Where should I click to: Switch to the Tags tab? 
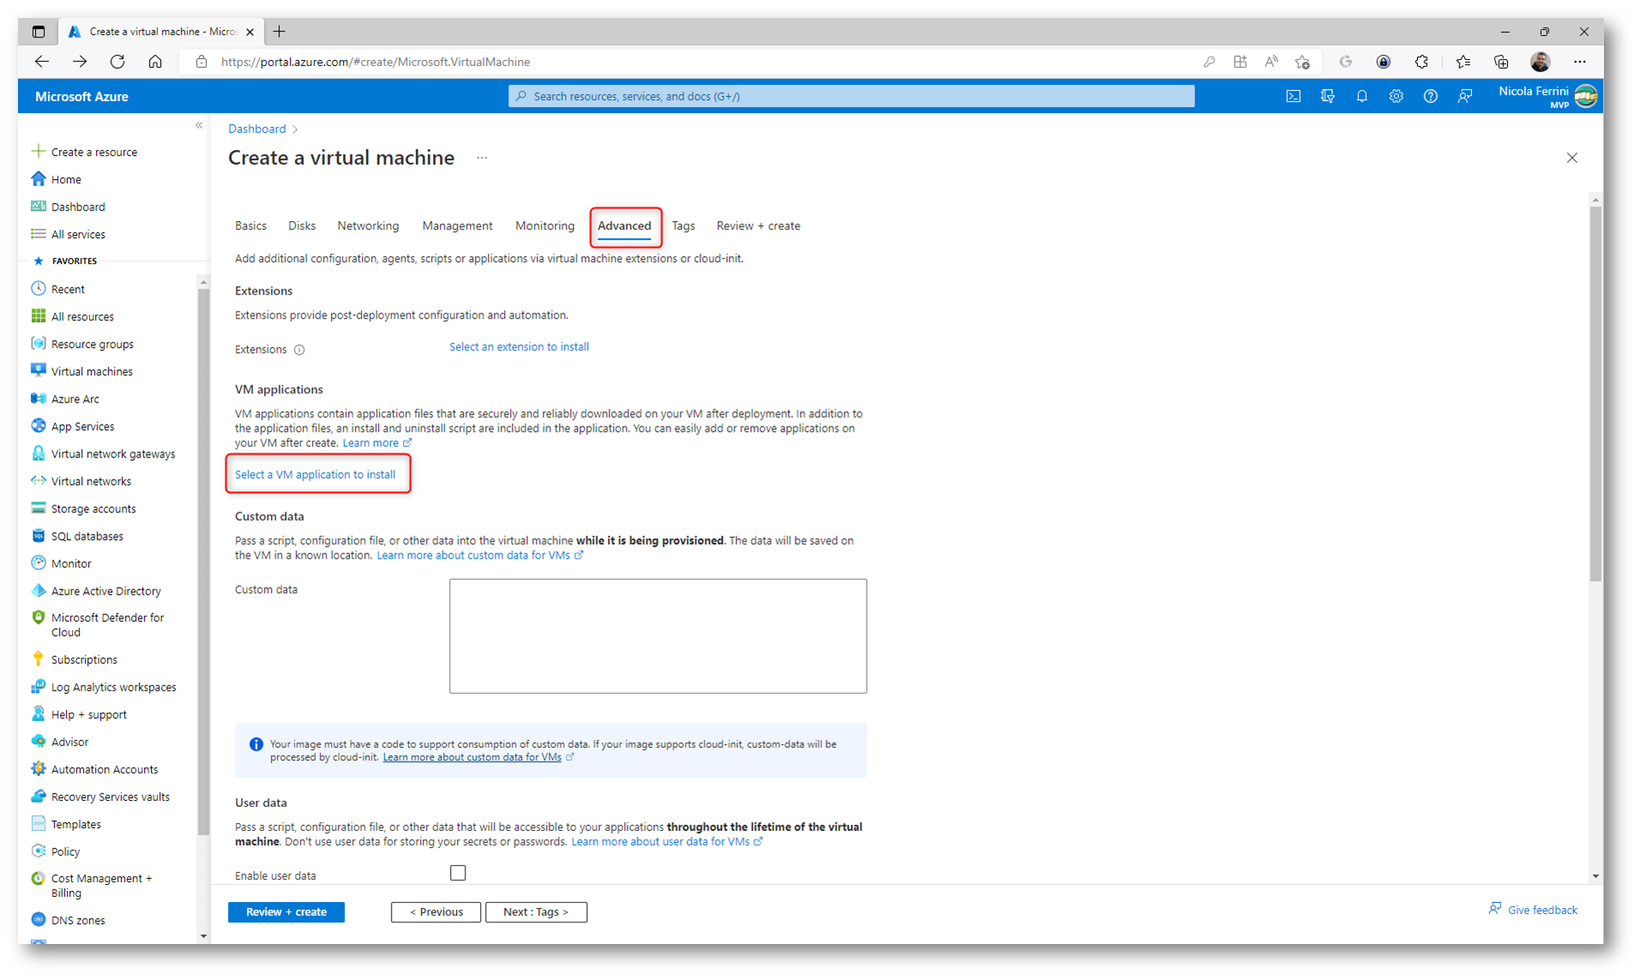tap(683, 226)
